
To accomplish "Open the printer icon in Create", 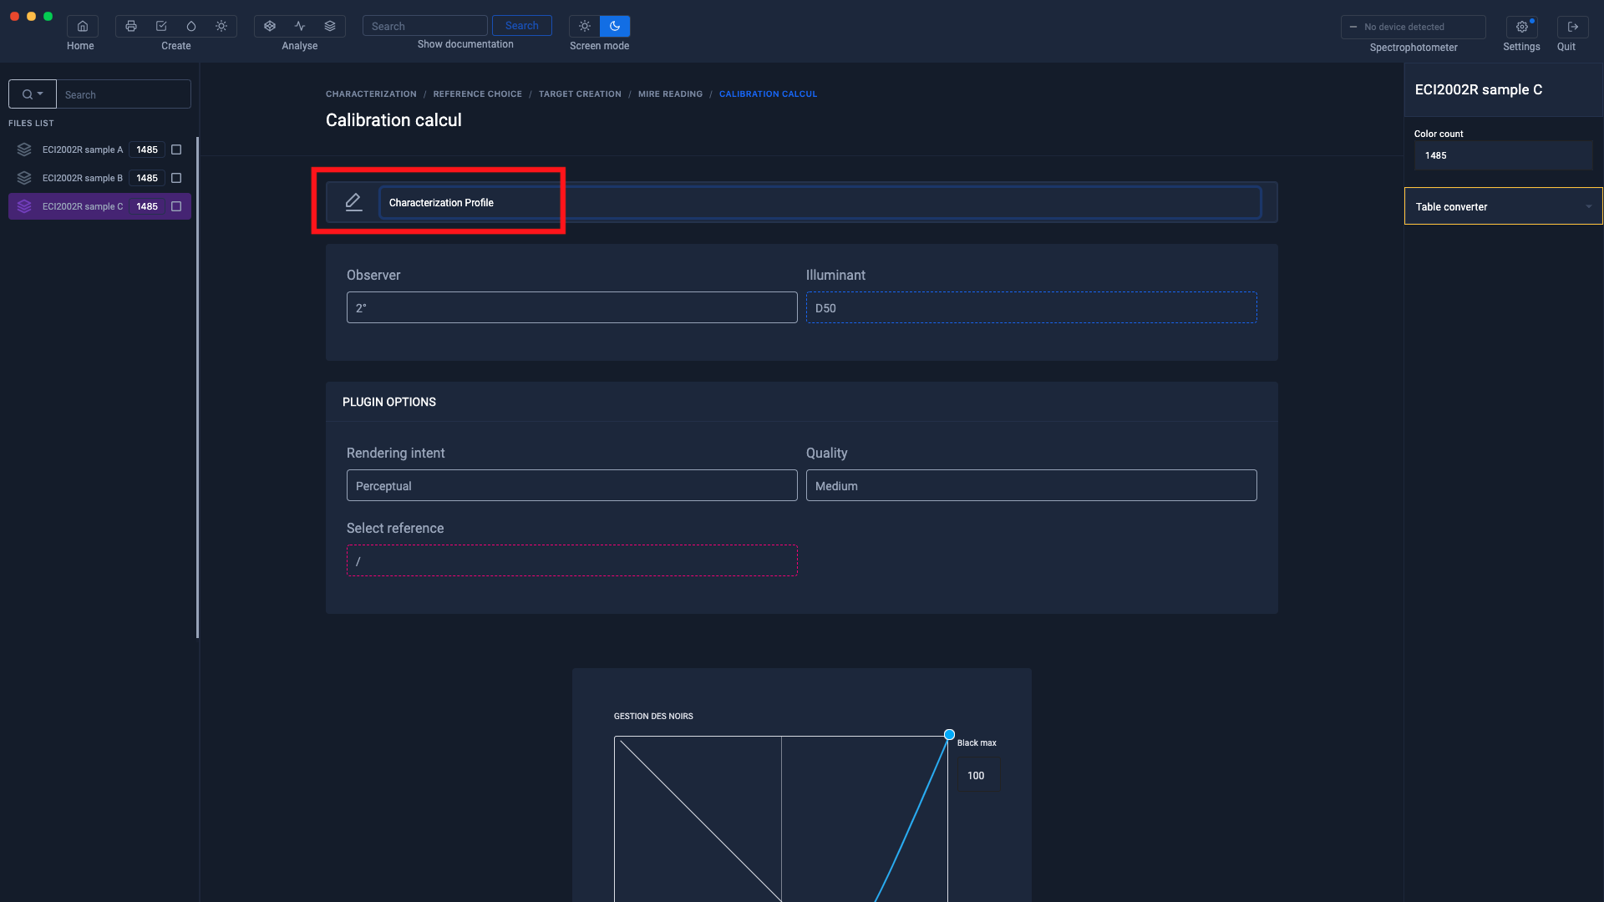I will 131,26.
